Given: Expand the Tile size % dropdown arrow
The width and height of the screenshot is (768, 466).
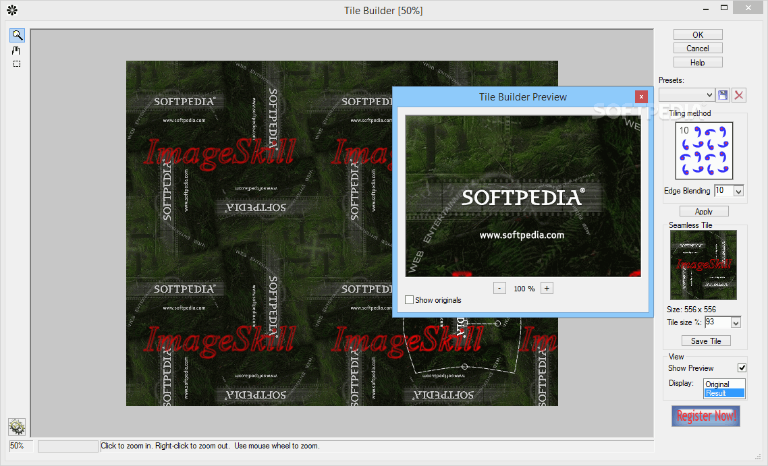Looking at the screenshot, I should pos(736,322).
